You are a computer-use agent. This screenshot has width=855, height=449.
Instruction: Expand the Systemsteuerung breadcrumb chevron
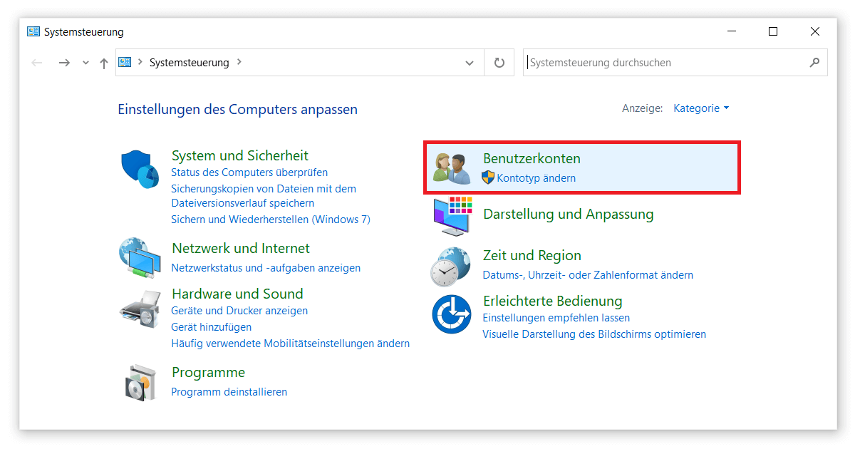tap(238, 62)
